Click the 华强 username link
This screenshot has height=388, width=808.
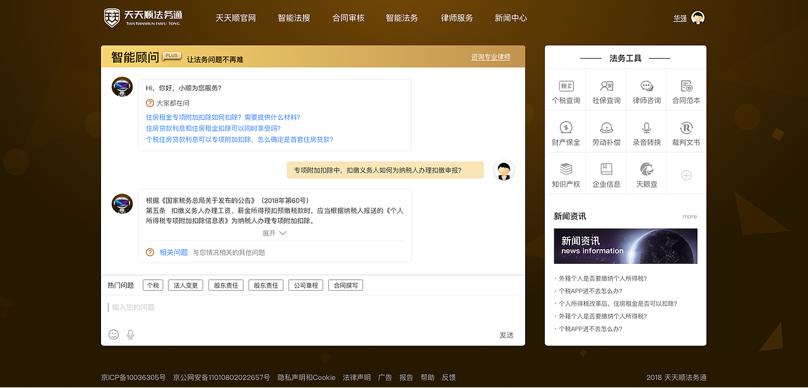[x=680, y=18]
